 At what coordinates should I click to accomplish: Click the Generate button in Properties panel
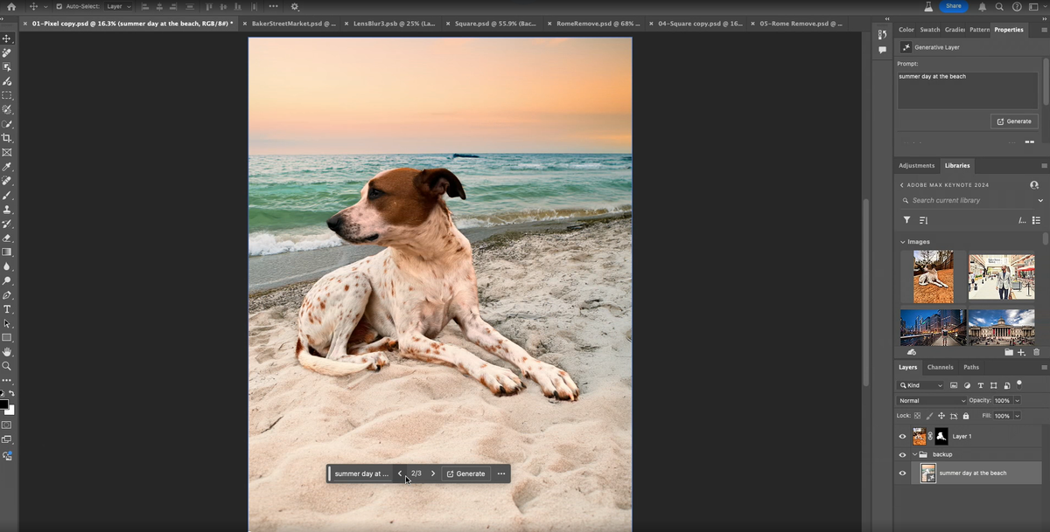tap(1014, 121)
